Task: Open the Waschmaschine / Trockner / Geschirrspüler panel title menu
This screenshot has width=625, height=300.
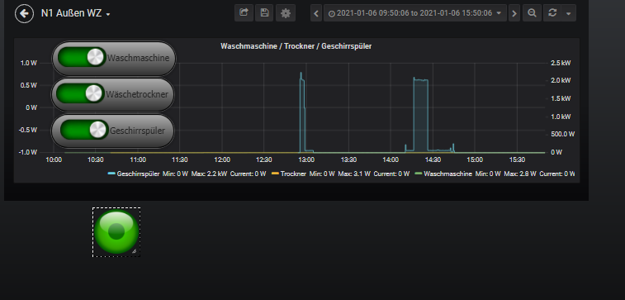Action: tap(296, 46)
